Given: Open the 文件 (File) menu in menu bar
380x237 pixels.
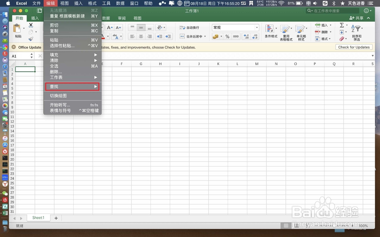Looking at the screenshot, I should click(x=36, y=3).
